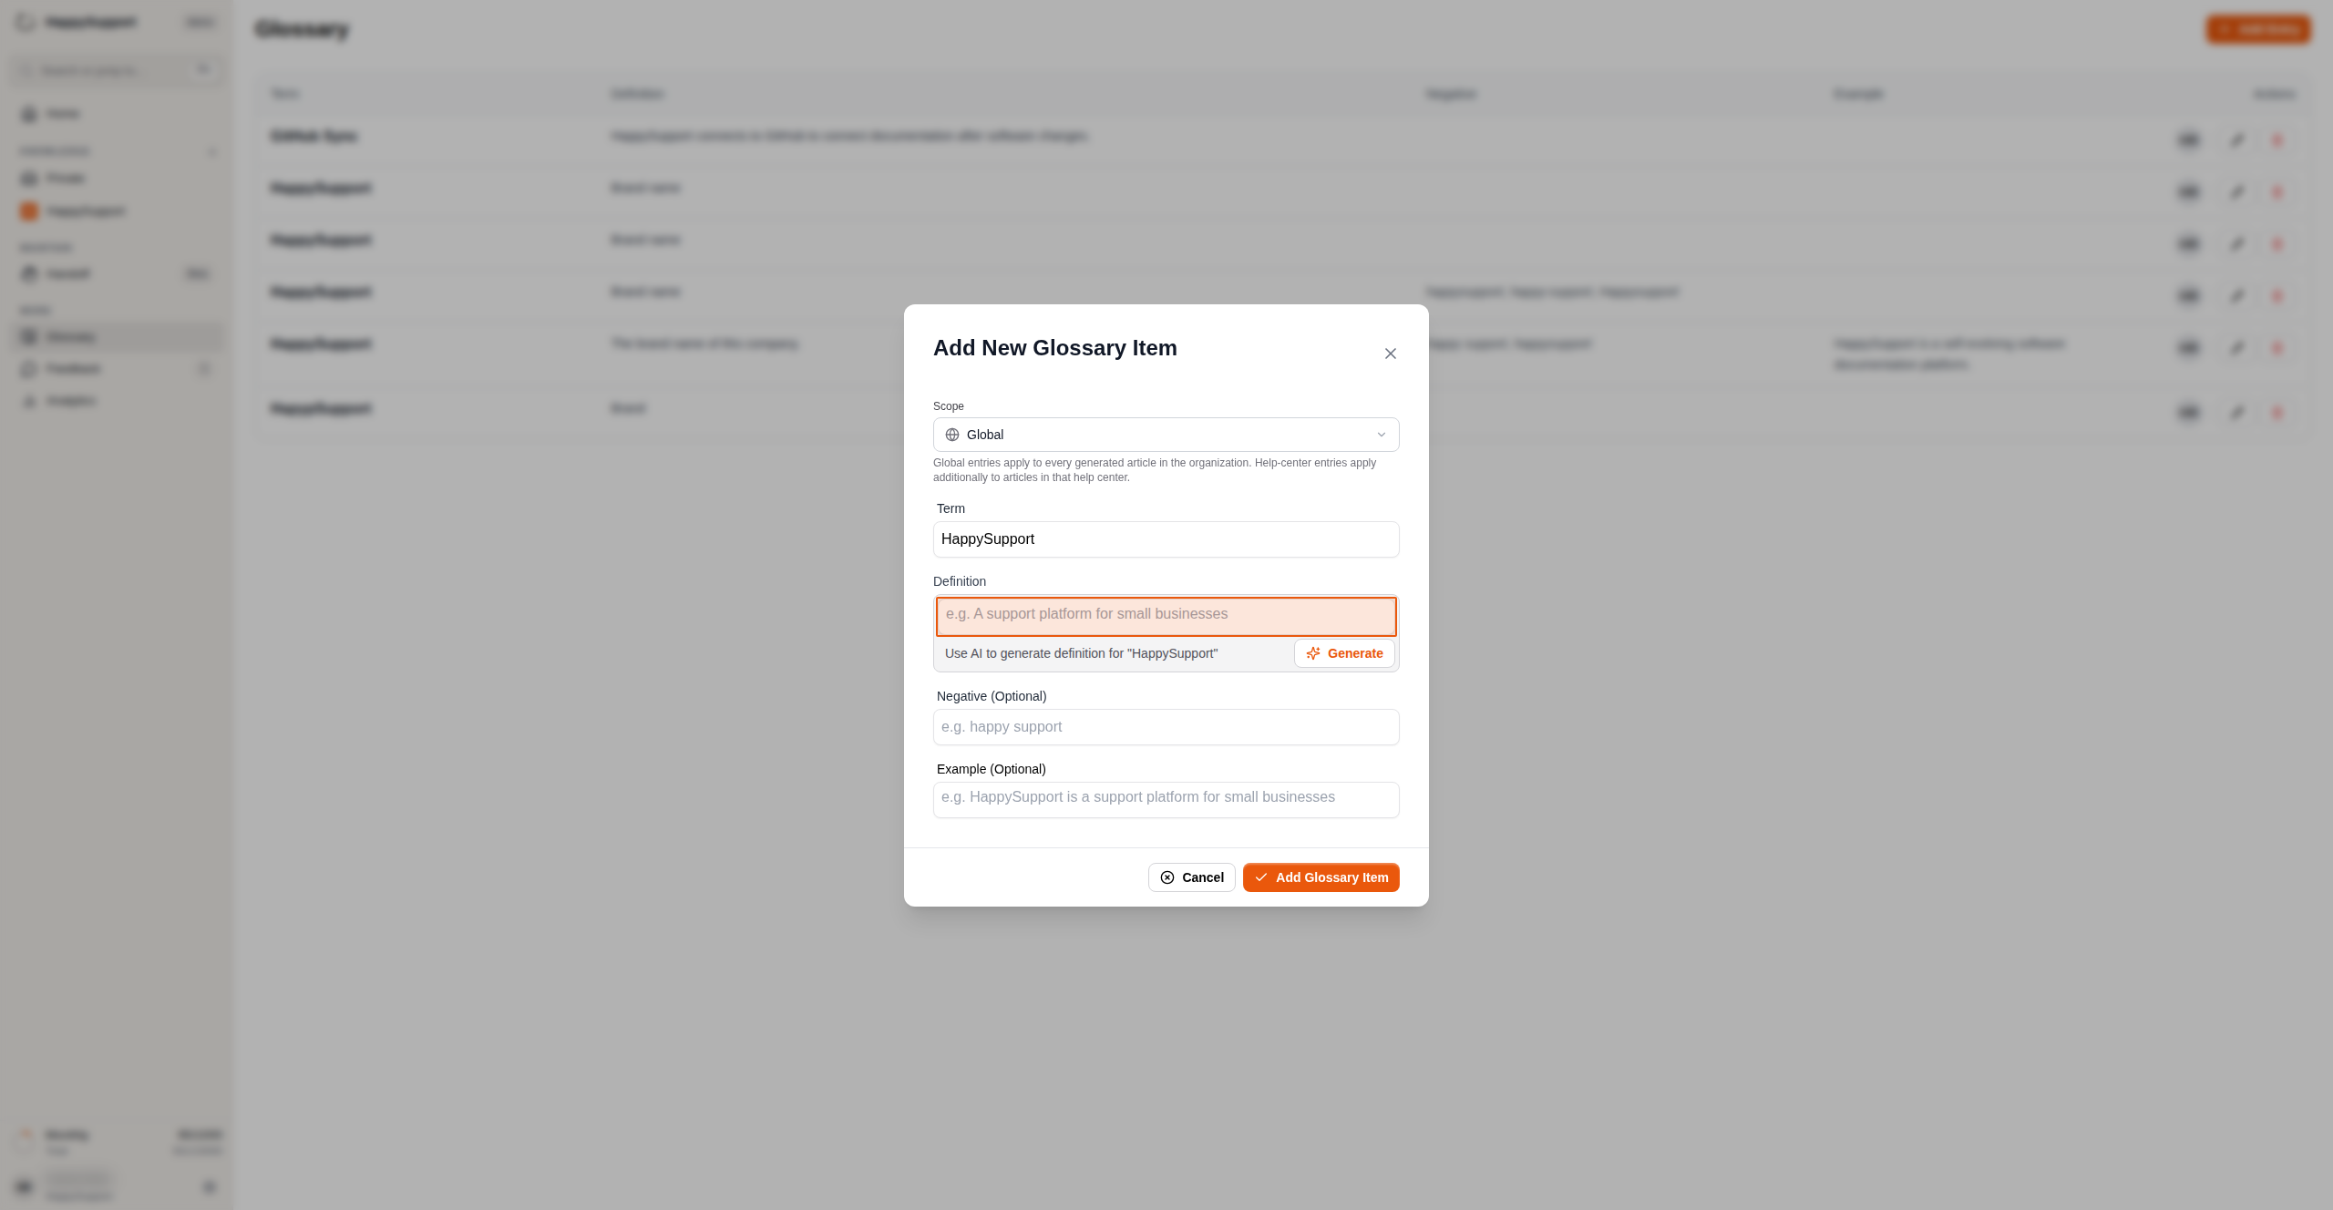2333x1210 pixels.
Task: Cancel adding the glossary item
Action: pos(1191,877)
